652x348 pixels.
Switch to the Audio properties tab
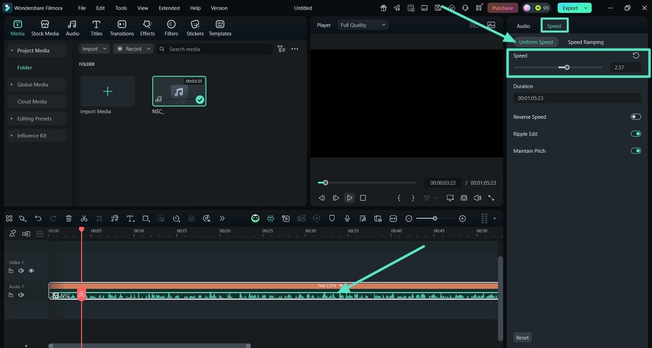[523, 26]
